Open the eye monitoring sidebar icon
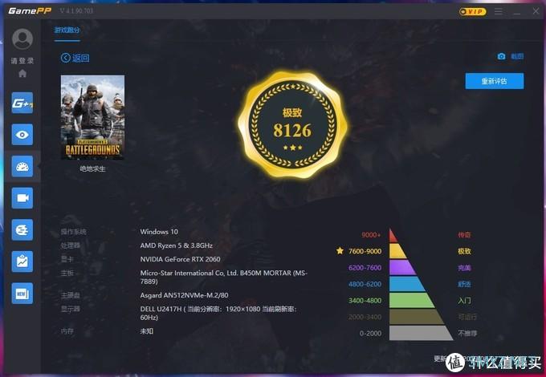Image resolution: width=546 pixels, height=377 pixels. 22,135
